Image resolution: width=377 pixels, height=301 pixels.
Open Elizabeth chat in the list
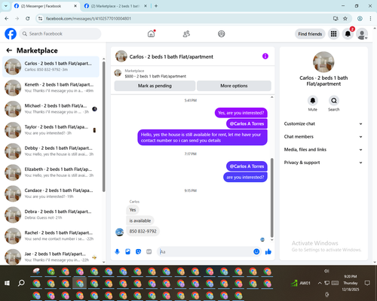(51, 172)
